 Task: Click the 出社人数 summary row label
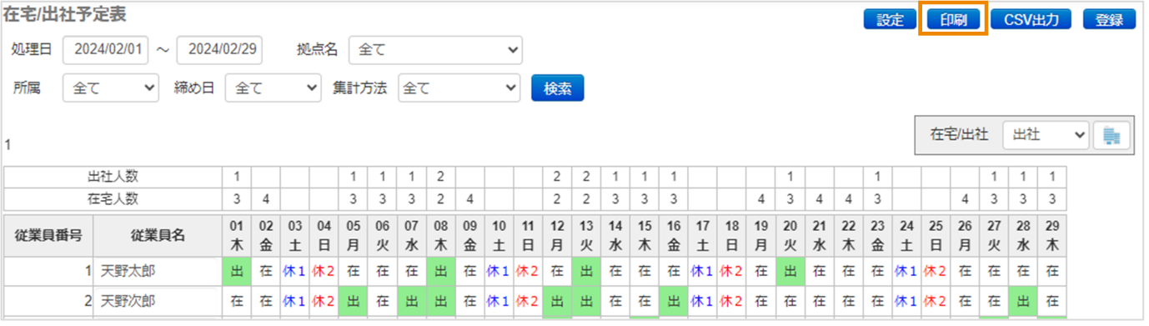click(113, 177)
